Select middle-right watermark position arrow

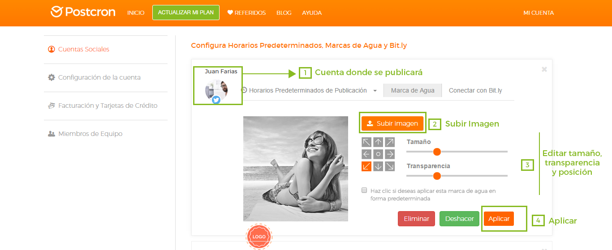(x=390, y=154)
